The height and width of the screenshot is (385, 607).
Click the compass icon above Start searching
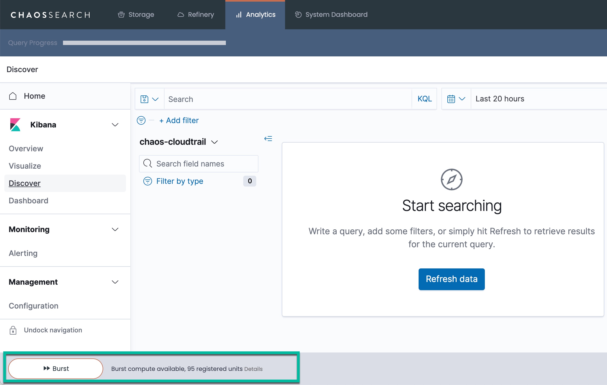pyautogui.click(x=451, y=179)
